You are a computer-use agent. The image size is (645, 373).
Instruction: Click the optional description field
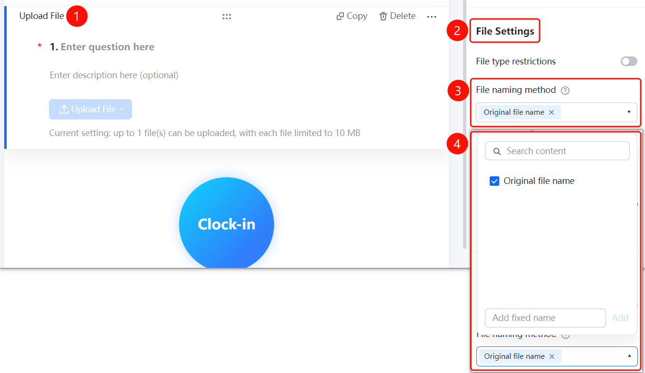click(x=114, y=75)
